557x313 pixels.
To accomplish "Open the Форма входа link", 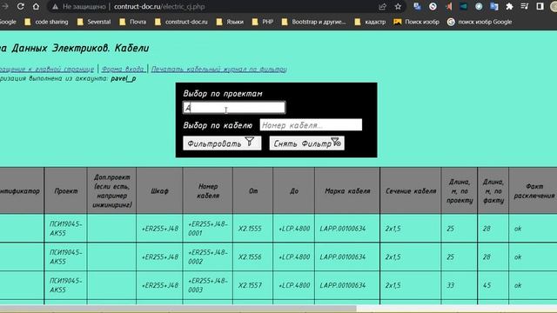I will [x=123, y=69].
